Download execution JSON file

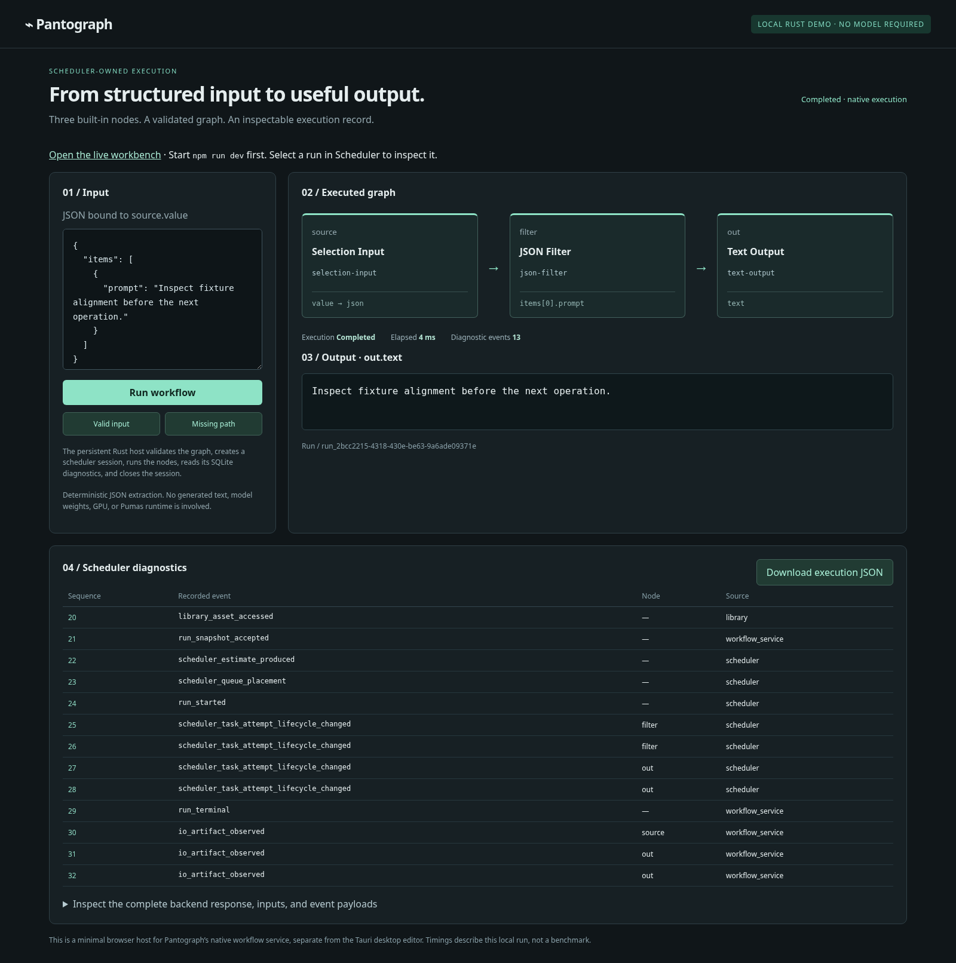(x=825, y=572)
